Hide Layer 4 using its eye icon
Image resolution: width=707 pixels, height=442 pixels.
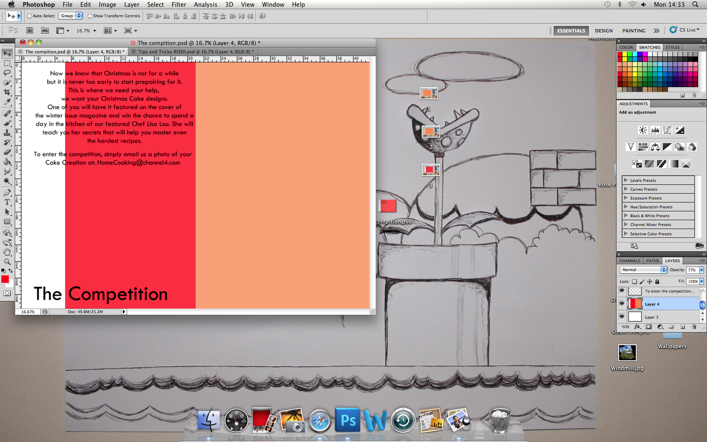tap(622, 304)
